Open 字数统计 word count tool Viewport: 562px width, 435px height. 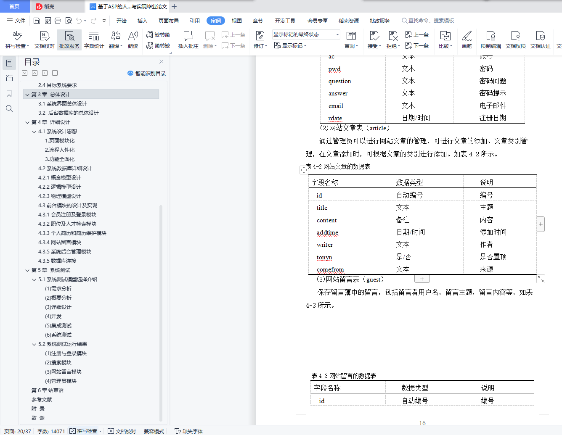coord(94,40)
